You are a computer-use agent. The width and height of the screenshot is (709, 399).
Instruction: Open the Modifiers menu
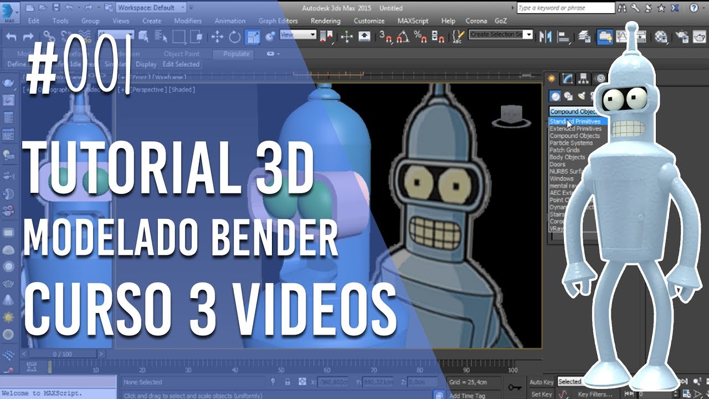188,21
